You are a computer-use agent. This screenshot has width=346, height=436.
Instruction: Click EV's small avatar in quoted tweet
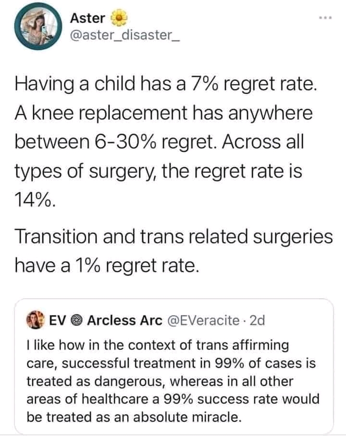point(36,320)
